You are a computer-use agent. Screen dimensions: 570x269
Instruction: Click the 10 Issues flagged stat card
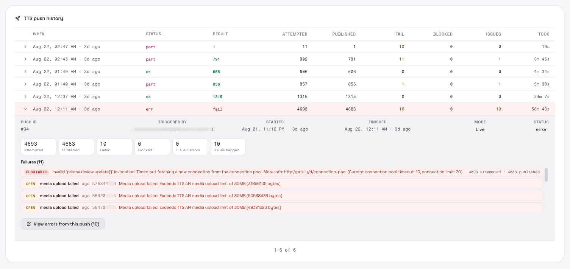click(x=228, y=147)
